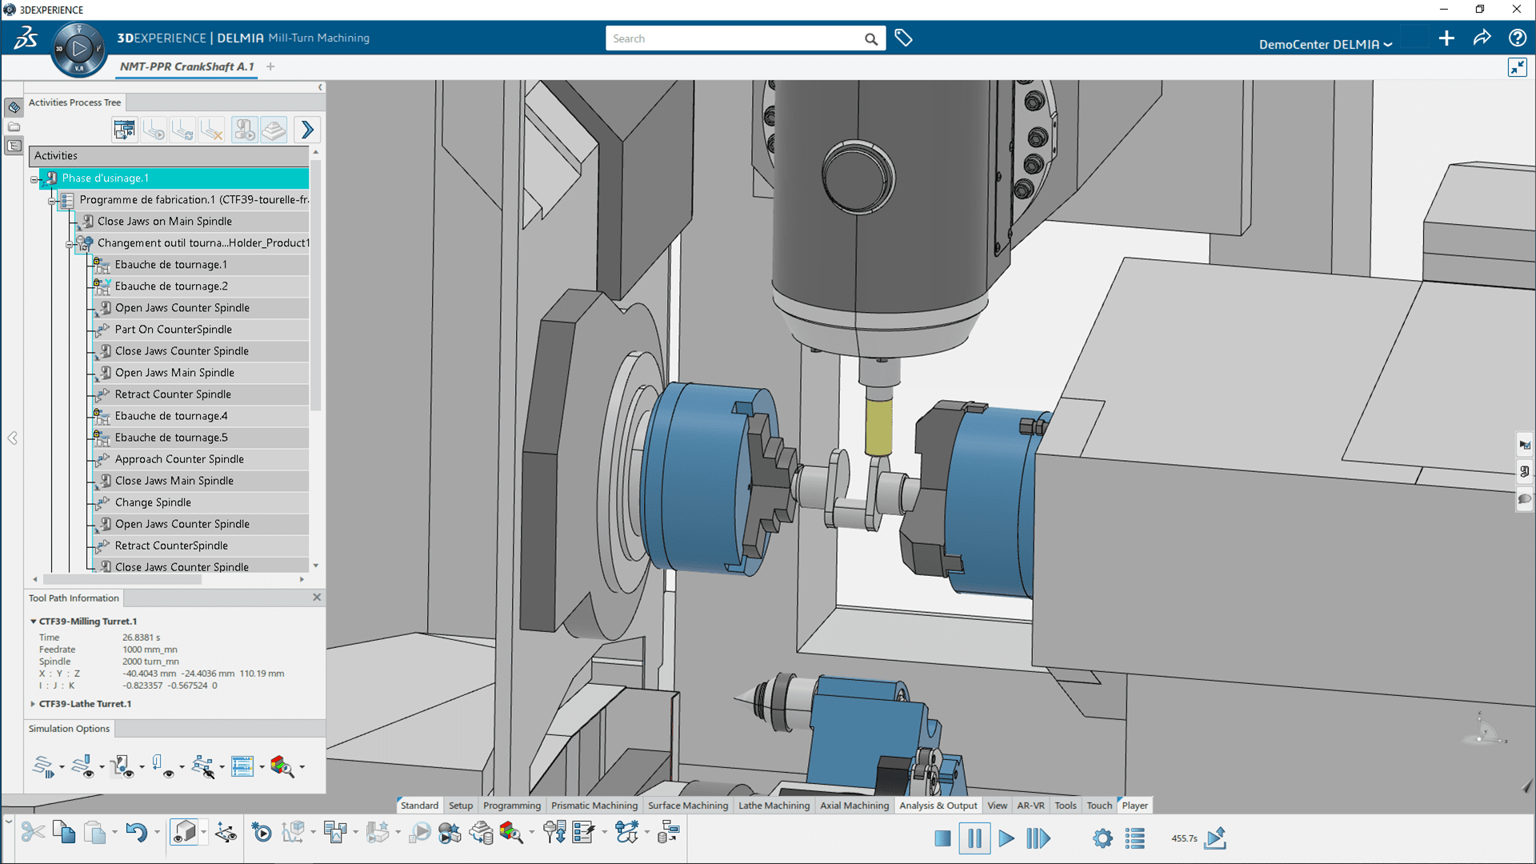Viewport: 1536px width, 864px height.
Task: Expand the Changement outil tourna...Holder_Product1 tree node
Action: [70, 243]
